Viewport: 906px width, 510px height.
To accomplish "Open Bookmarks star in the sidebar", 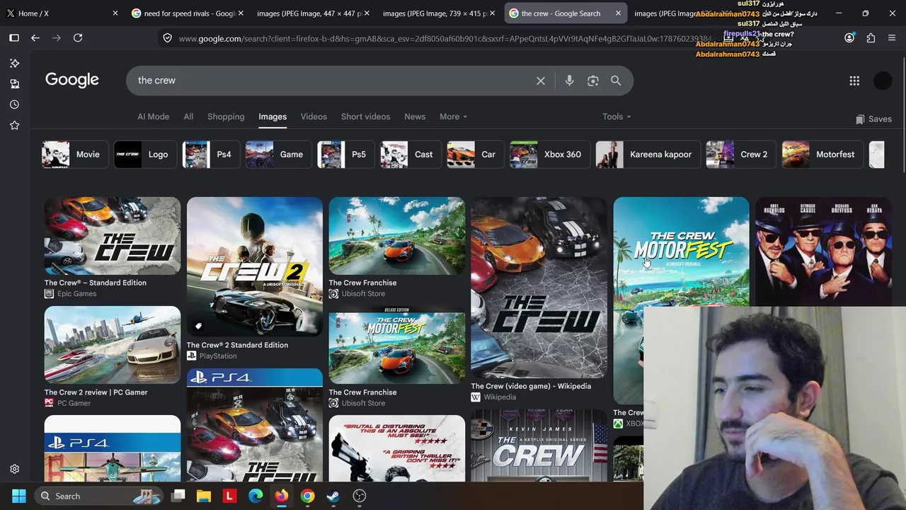I will pos(14,125).
